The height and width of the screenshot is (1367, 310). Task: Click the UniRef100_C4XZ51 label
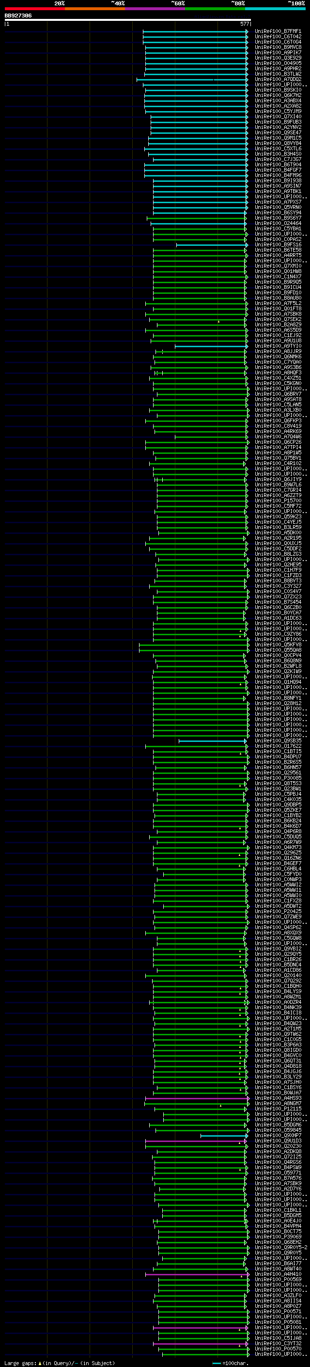coord(278,378)
